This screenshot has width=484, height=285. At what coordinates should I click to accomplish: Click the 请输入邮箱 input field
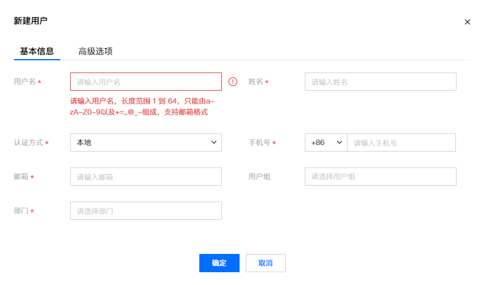click(x=146, y=177)
